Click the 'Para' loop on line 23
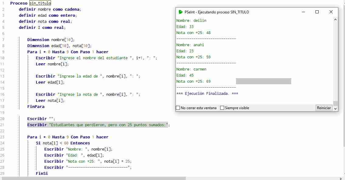The width and height of the screenshot is (345, 180). (68, 137)
